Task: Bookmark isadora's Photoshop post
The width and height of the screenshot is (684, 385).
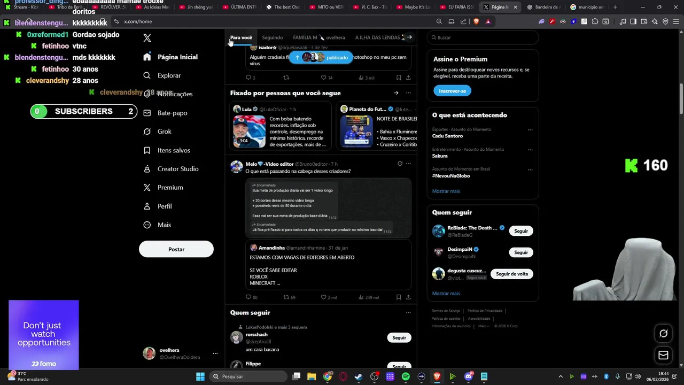Action: click(399, 78)
